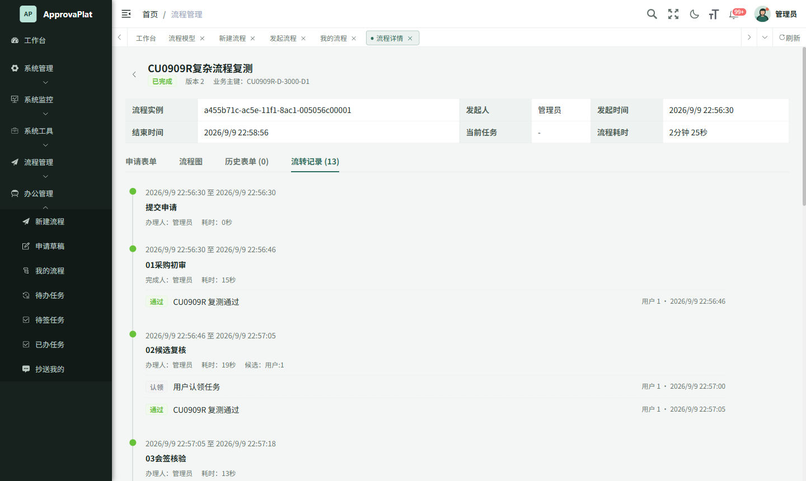The image size is (806, 481).
Task: Open the notifications bell with 99+ badge
Action: tap(734, 14)
